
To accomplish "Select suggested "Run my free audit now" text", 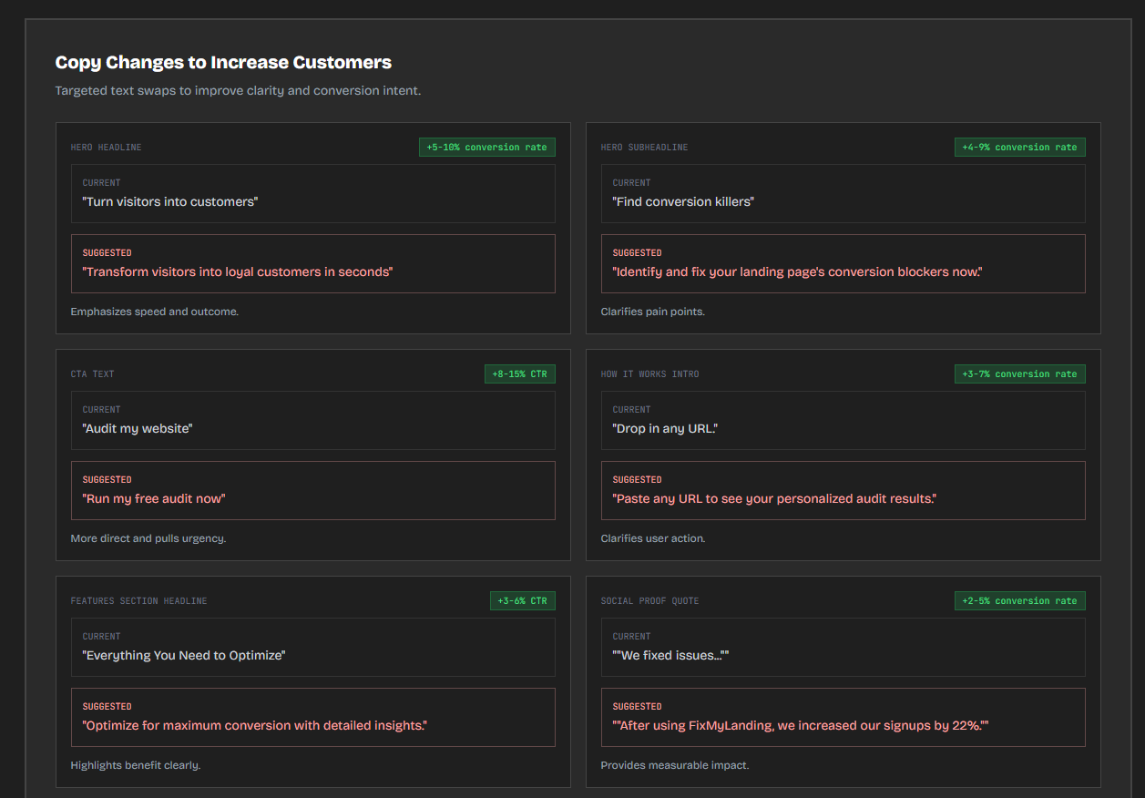I will pos(154,499).
